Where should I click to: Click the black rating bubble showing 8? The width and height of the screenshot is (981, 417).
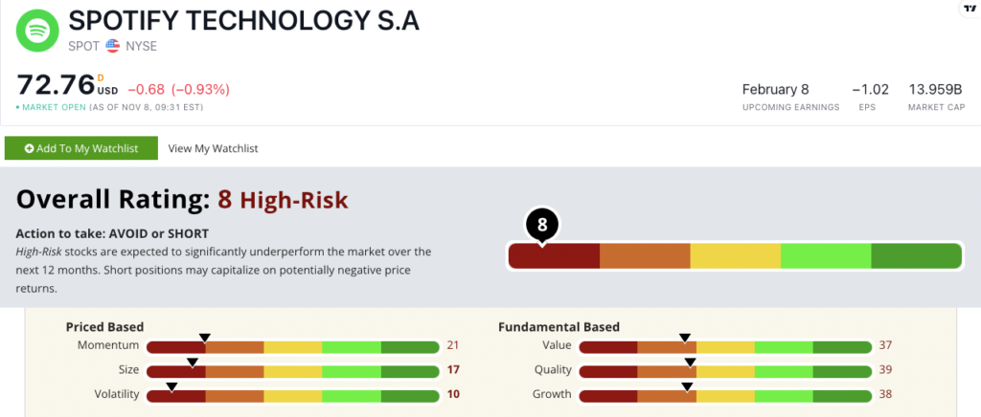[x=542, y=226]
